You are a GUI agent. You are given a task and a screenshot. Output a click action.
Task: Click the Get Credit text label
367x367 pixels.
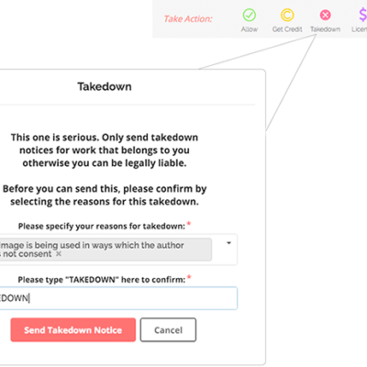[x=287, y=29]
